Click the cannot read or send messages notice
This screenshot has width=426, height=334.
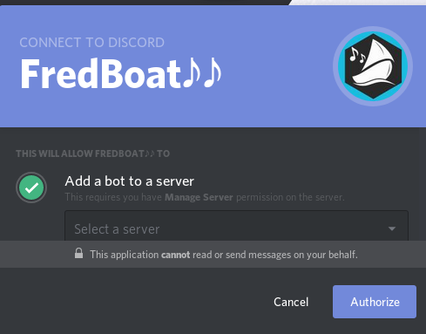click(224, 255)
